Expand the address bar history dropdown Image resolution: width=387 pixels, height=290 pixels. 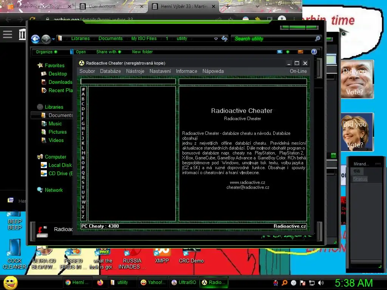216,39
